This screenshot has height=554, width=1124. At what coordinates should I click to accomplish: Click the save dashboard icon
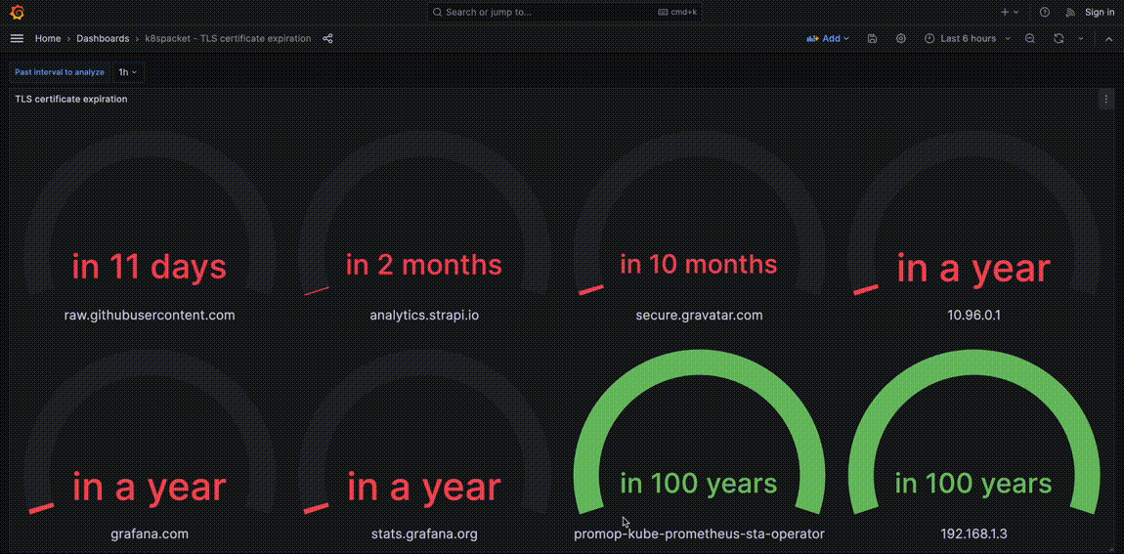(873, 39)
